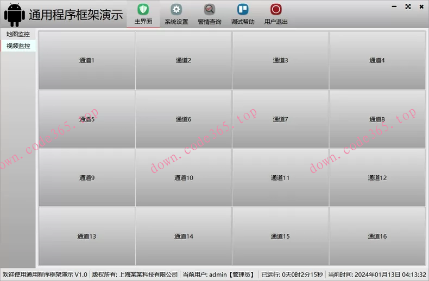Click the 已运行 uptime status text
The height and width of the screenshot is (281, 429).
coord(292,274)
